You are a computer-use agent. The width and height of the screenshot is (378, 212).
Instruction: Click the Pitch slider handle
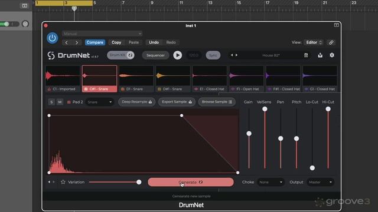tap(296, 139)
